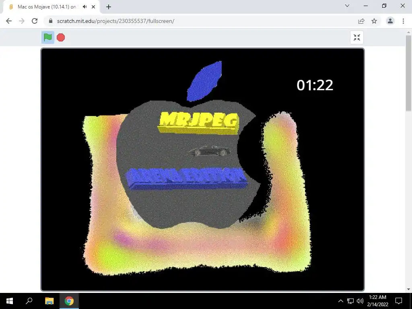Bookmark this tab with the star icon
The width and height of the screenshot is (412, 309).
pyautogui.click(x=374, y=21)
